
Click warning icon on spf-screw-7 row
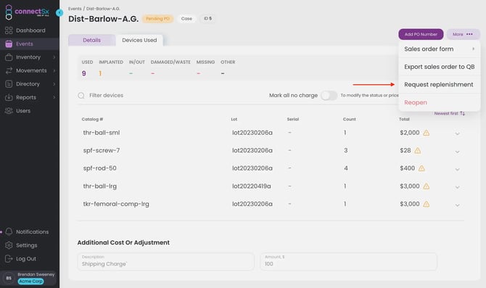418,151
